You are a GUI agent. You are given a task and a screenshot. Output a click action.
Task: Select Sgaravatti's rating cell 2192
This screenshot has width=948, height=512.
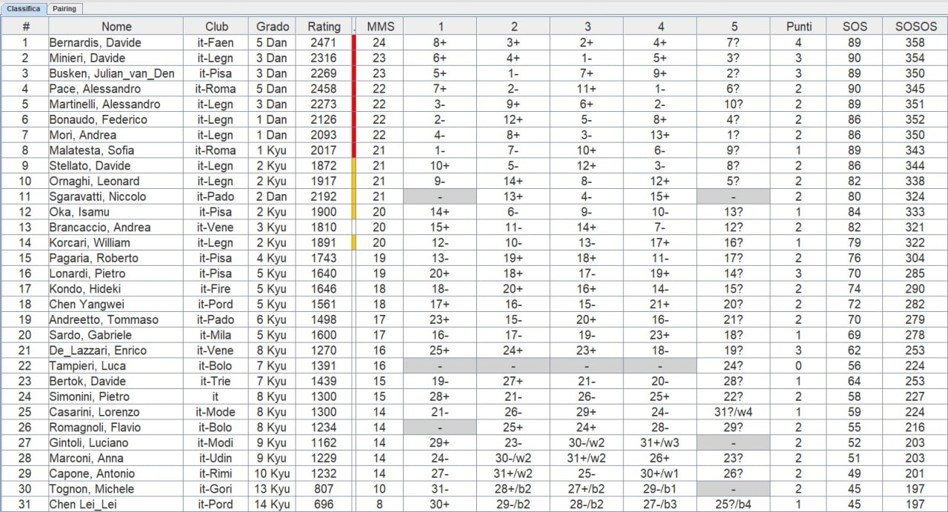tap(324, 196)
